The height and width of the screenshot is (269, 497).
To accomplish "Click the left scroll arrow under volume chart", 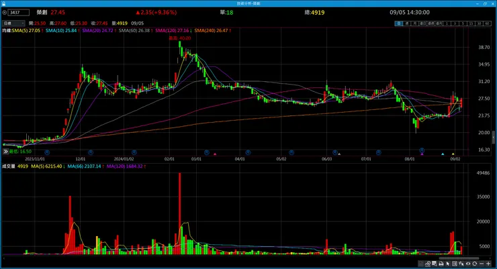I will coord(4,258).
